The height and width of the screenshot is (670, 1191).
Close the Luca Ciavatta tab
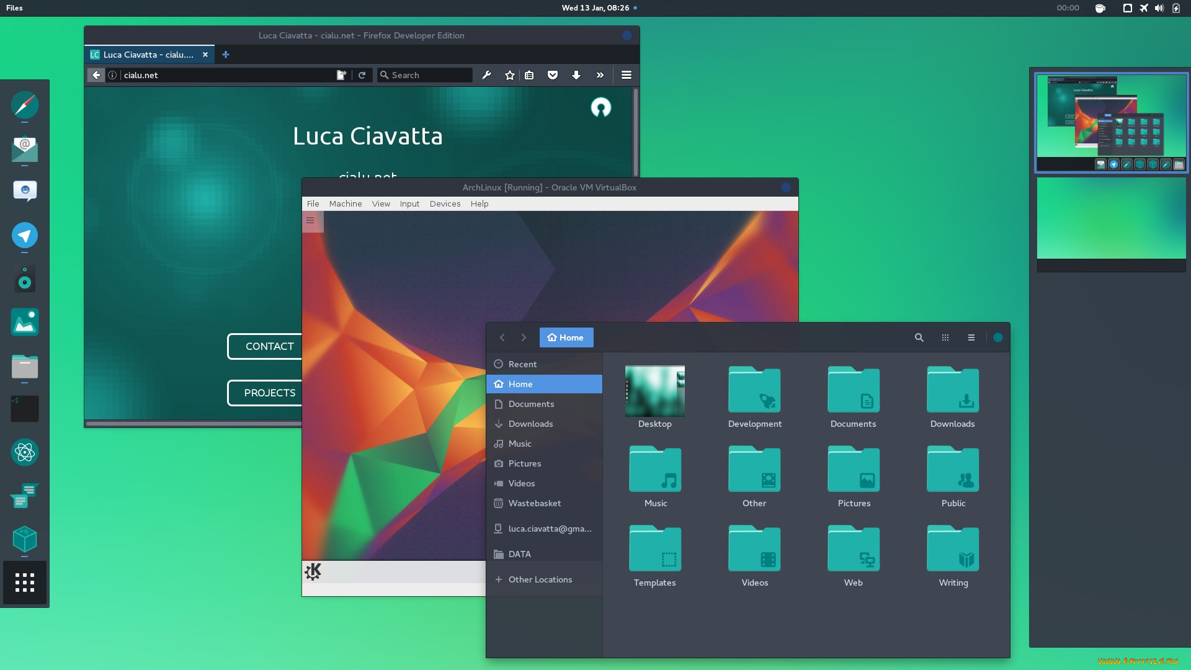click(x=205, y=55)
